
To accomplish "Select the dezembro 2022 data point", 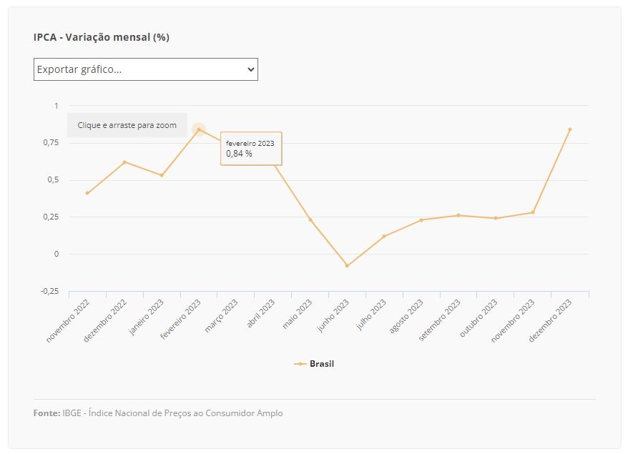I will (124, 162).
